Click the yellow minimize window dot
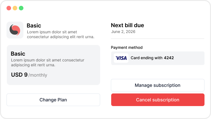This screenshot has height=119, width=211. pyautogui.click(x=15, y=8)
